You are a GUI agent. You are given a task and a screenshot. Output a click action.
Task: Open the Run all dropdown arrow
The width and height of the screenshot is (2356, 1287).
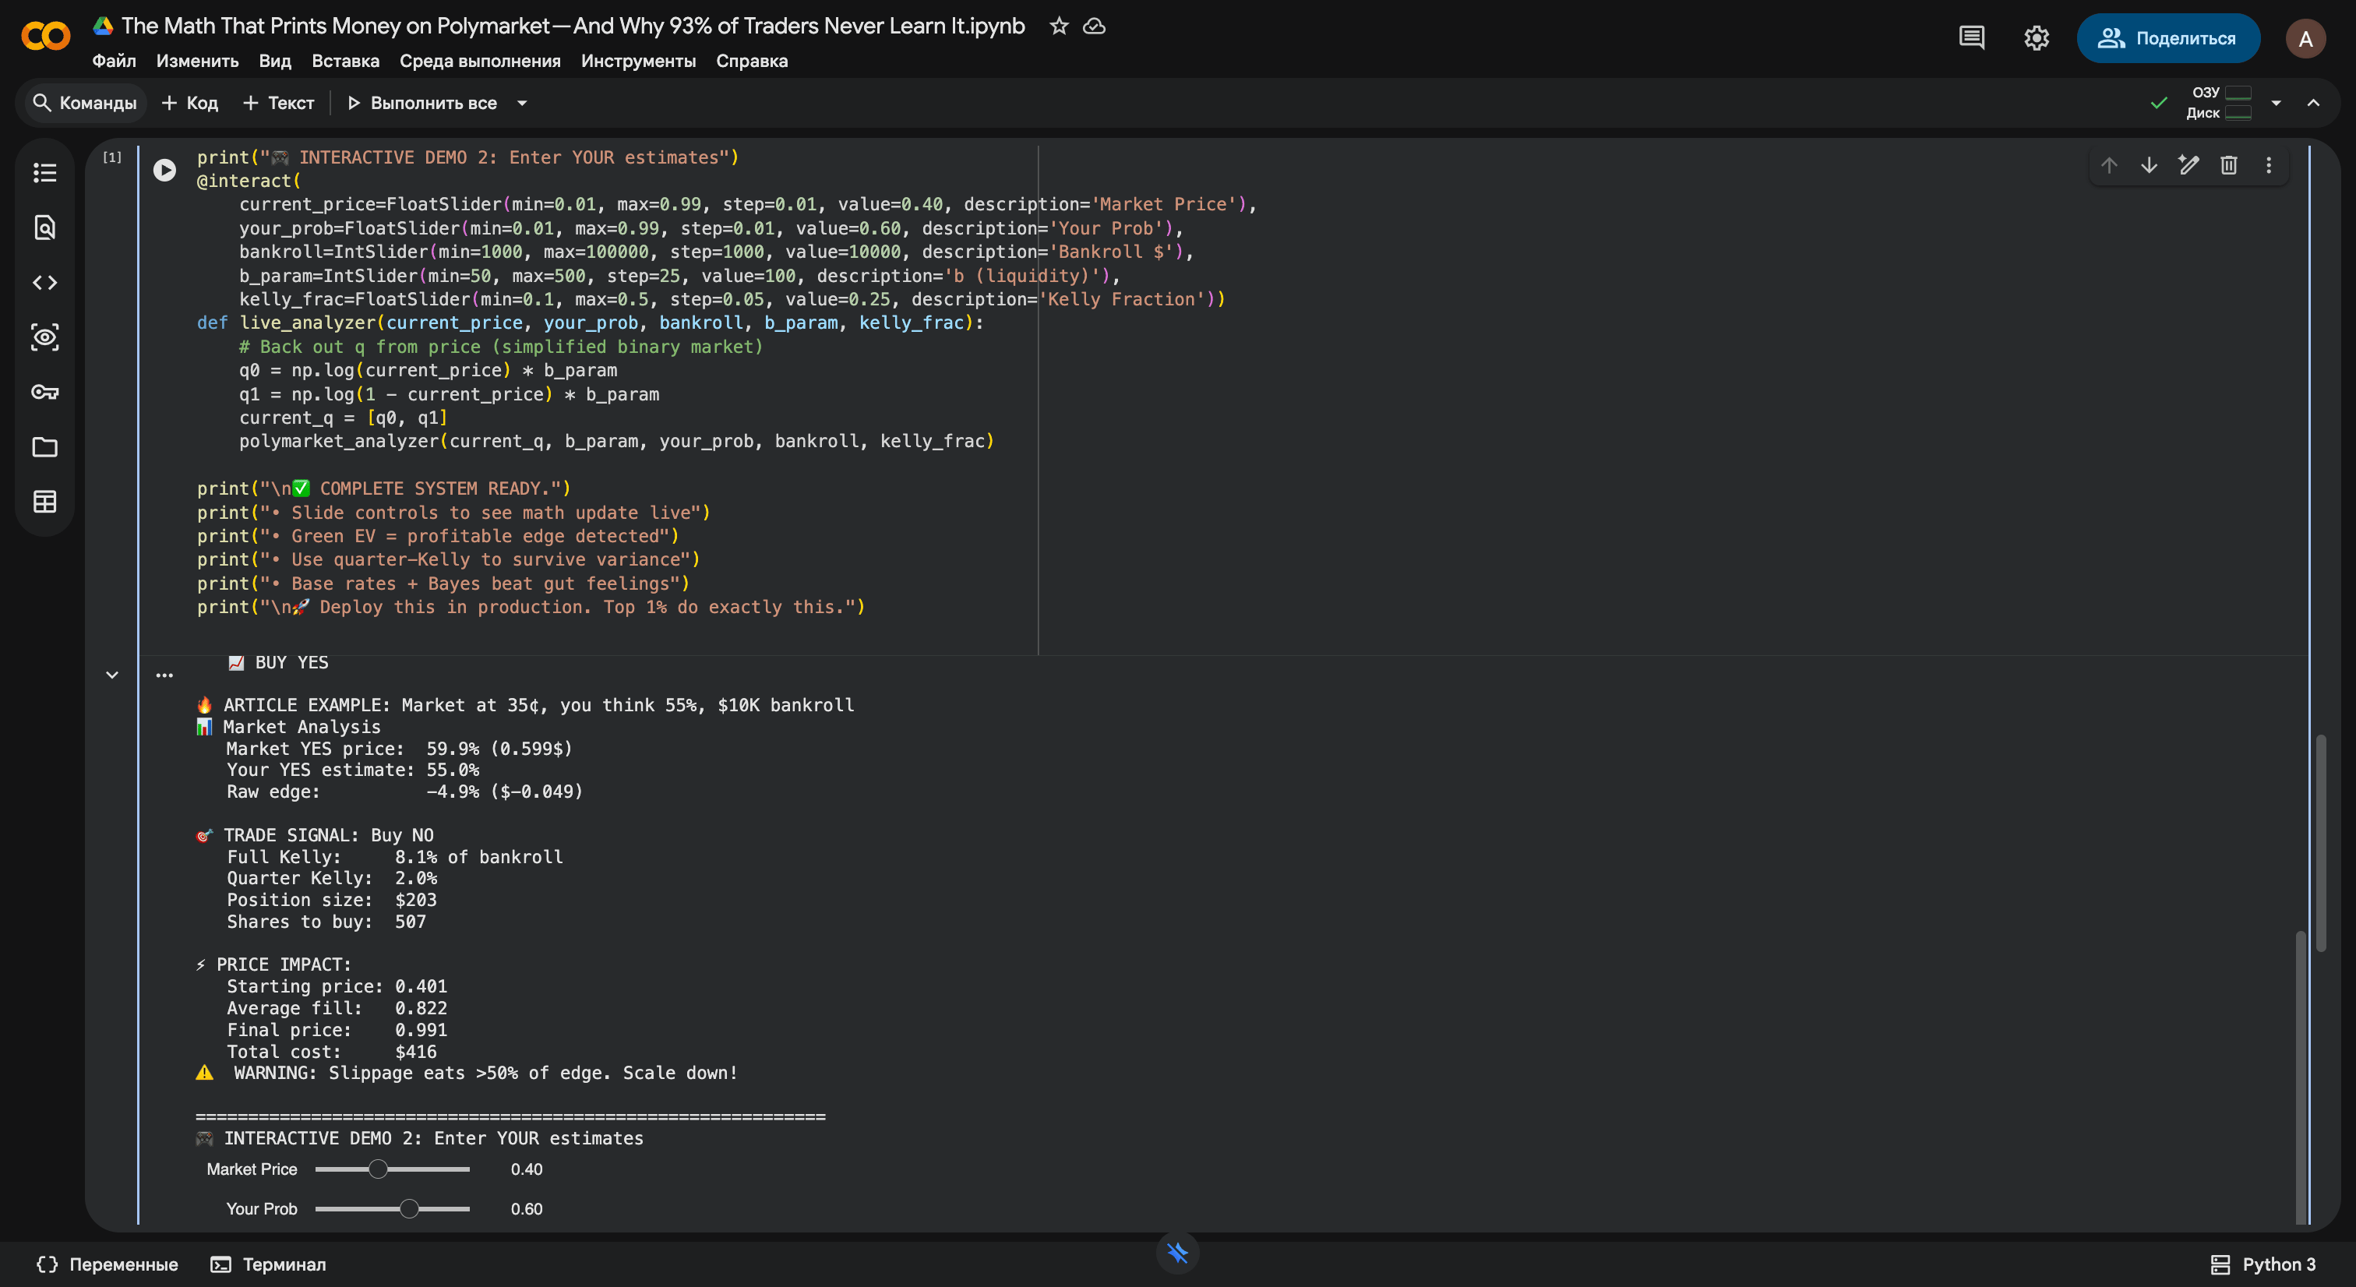coord(522,104)
